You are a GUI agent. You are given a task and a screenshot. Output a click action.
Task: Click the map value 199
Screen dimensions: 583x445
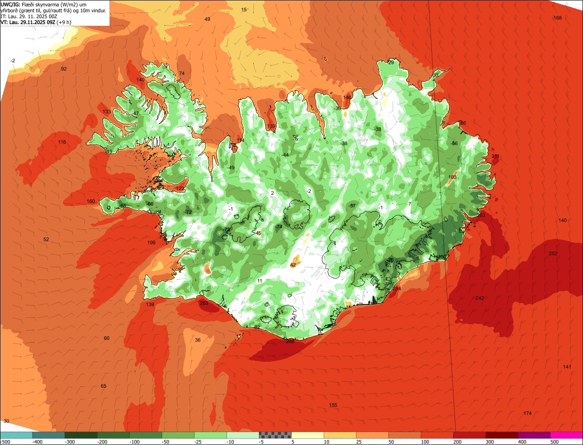152,243
